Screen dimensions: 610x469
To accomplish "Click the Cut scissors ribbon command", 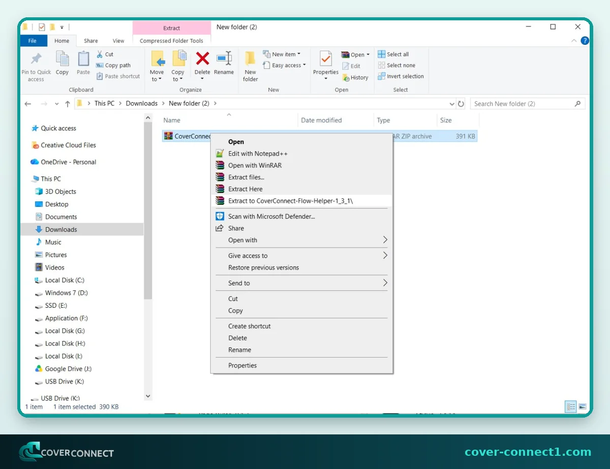I will coord(105,54).
